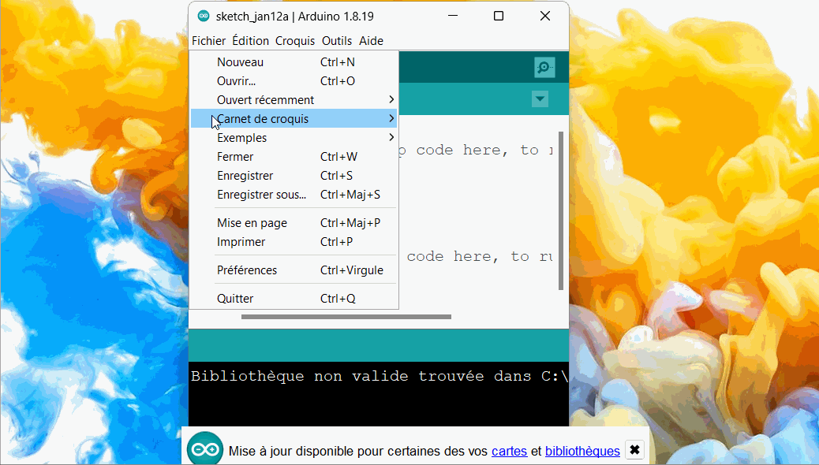Select Ouvrir... to open a sketch
The height and width of the screenshot is (465, 819).
(237, 80)
